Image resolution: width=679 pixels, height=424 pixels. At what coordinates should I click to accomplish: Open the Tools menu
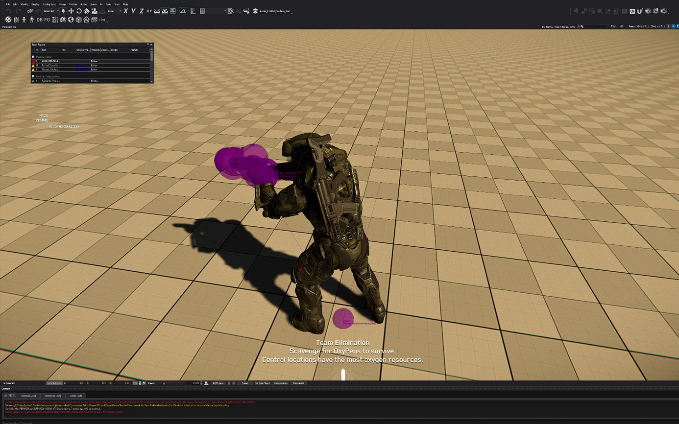point(108,4)
